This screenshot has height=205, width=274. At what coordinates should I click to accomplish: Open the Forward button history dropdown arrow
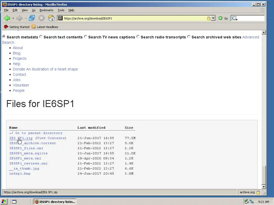(25, 18)
